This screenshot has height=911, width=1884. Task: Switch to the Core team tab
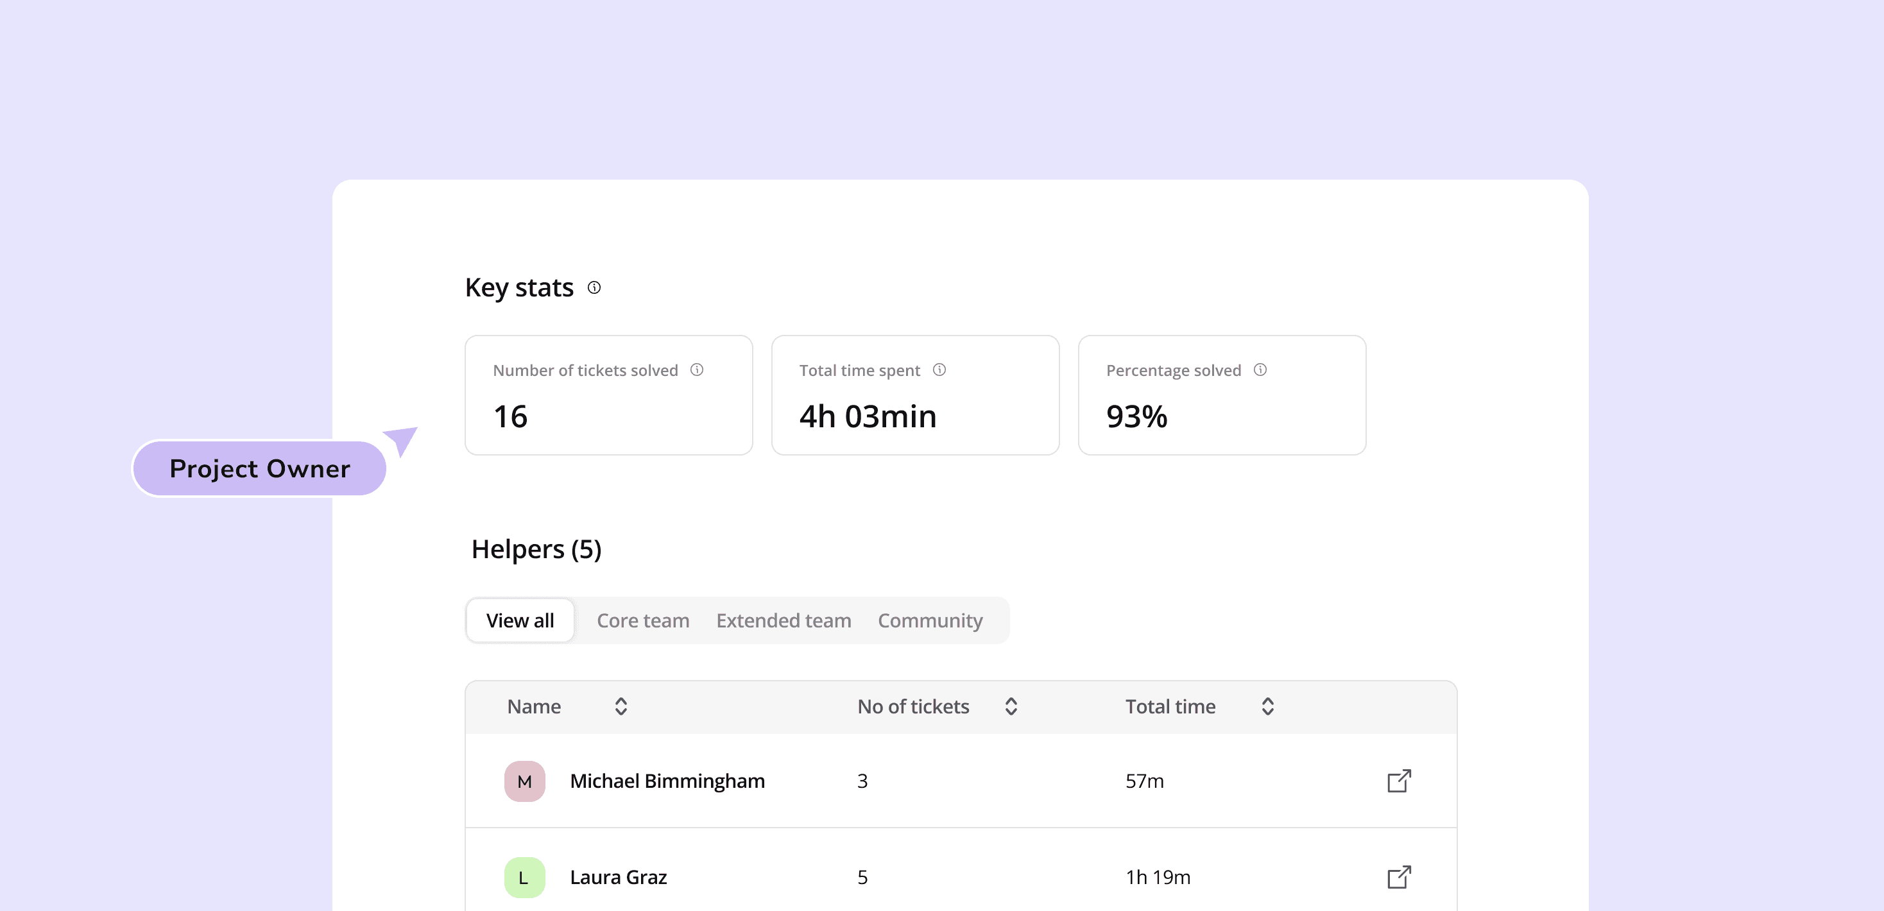click(x=643, y=621)
